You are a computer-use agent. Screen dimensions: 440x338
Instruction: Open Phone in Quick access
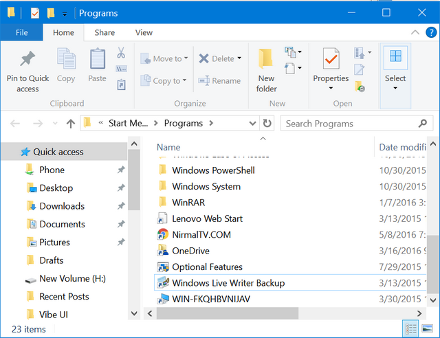click(52, 170)
